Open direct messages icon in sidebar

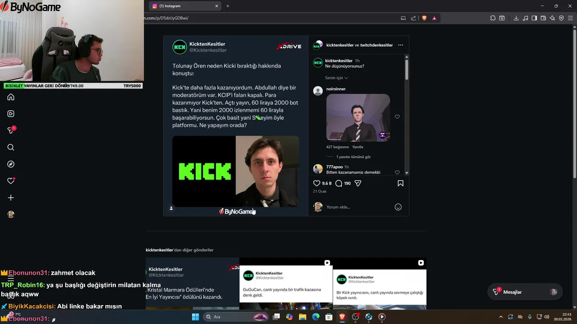point(11,130)
